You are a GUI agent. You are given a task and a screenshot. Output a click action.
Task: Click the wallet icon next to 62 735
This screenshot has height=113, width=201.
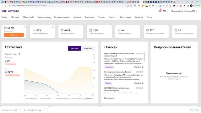pyautogui.click(x=5, y=28)
